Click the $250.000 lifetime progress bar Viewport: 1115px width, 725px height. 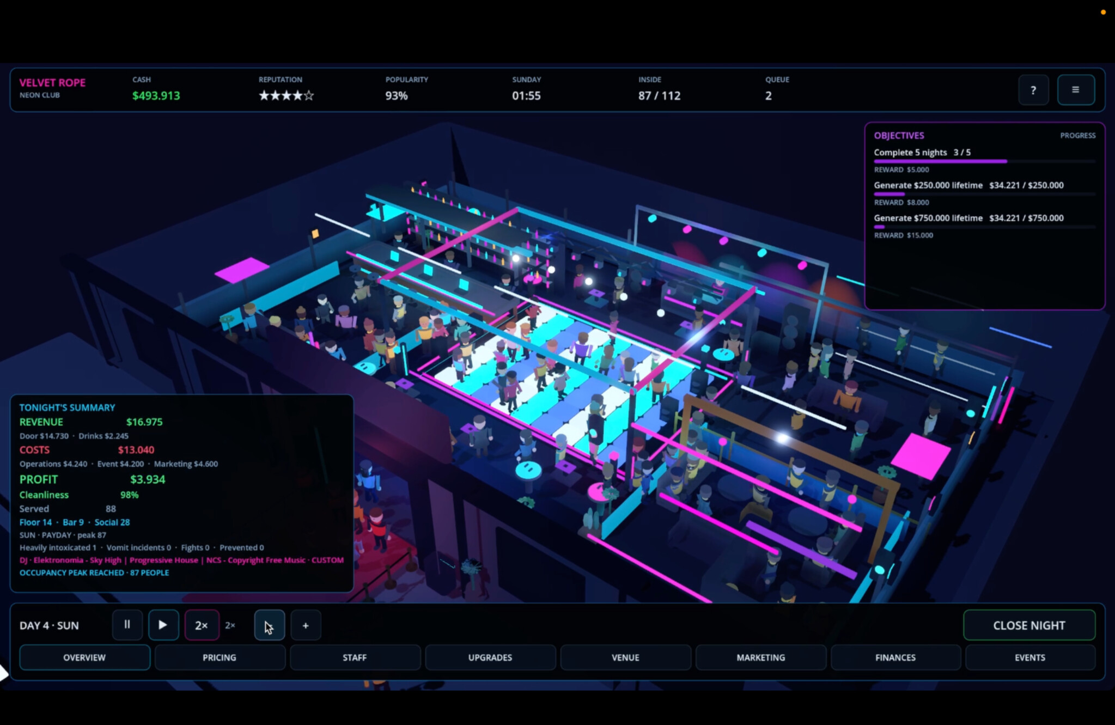(x=984, y=194)
